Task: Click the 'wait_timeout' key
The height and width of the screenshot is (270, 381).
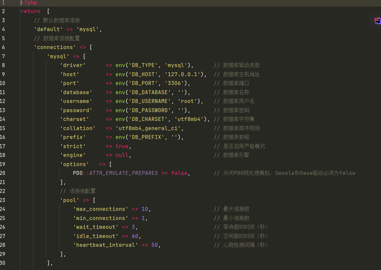Action: (96, 227)
